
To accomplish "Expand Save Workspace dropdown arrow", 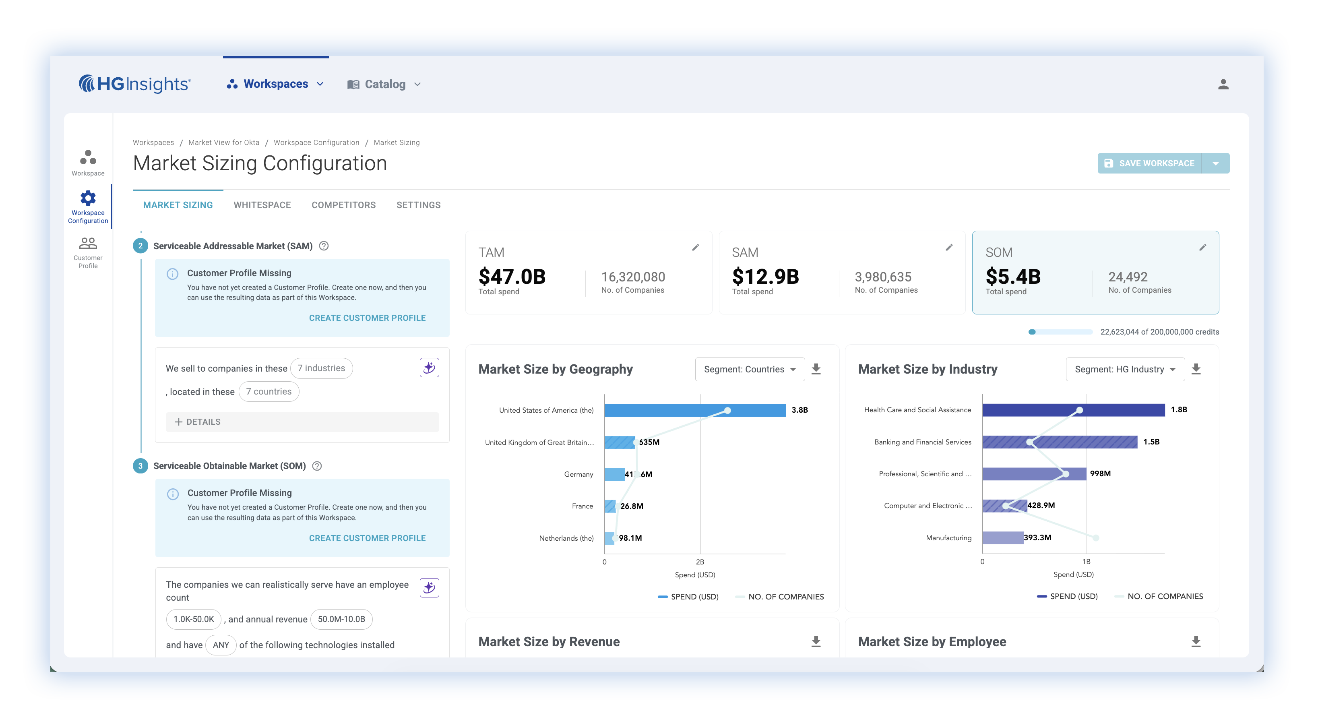I will pyautogui.click(x=1215, y=163).
